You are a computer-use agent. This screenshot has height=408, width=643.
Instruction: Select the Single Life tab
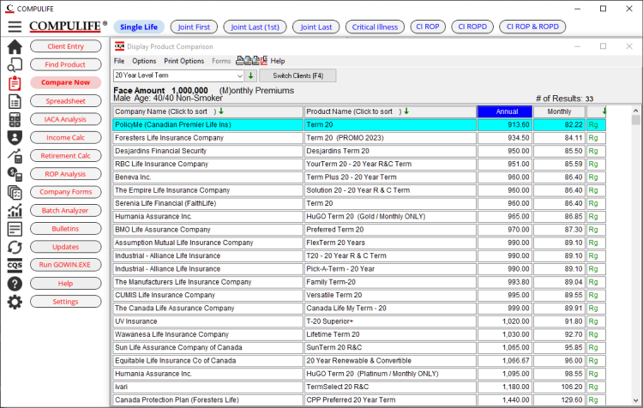[139, 27]
